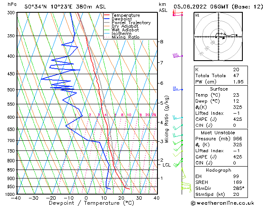Screen dimensions: 267x206
Task: Click the StmSpd (kt) row label
Action: pyautogui.click(x=210, y=195)
